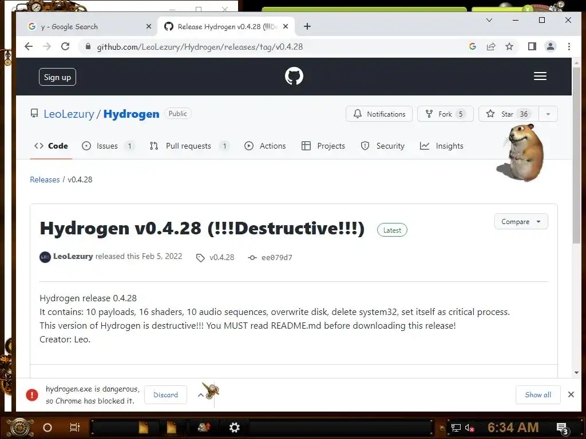The width and height of the screenshot is (586, 439).
Task: Open the Code tab
Action: [x=51, y=146]
